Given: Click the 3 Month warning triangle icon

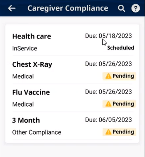Looking at the screenshot, I should tap(108, 132).
